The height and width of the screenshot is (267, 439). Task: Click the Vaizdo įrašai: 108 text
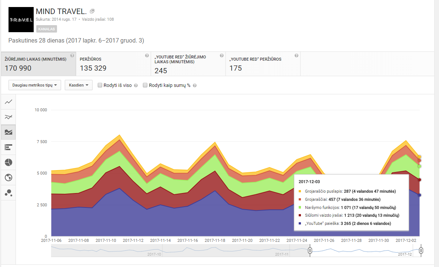(x=98, y=19)
